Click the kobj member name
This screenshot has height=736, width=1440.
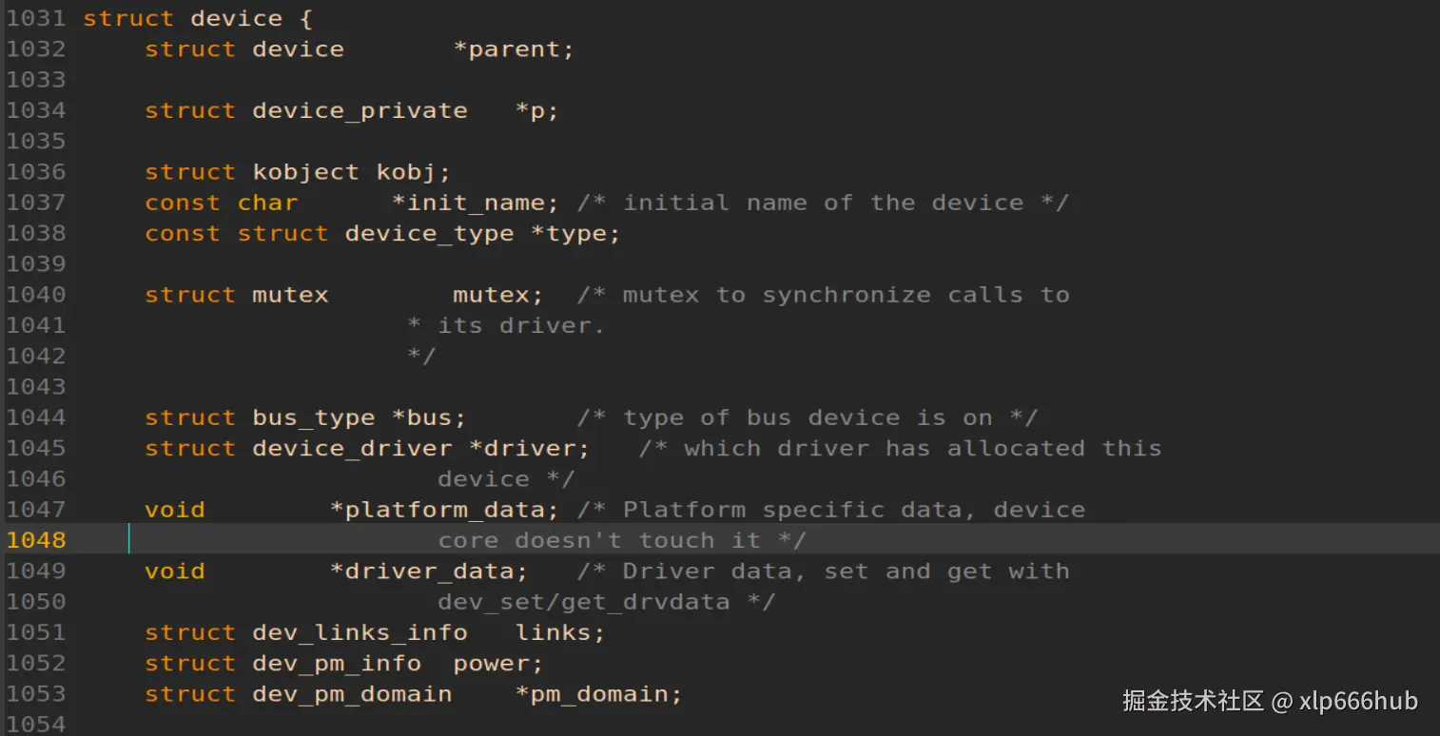coord(413,172)
